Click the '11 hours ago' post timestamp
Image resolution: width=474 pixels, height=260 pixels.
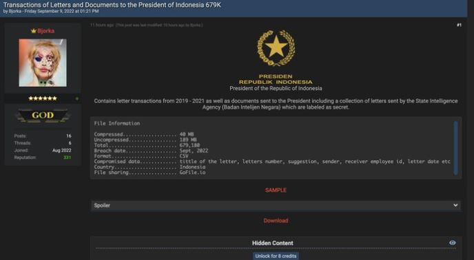pos(102,25)
